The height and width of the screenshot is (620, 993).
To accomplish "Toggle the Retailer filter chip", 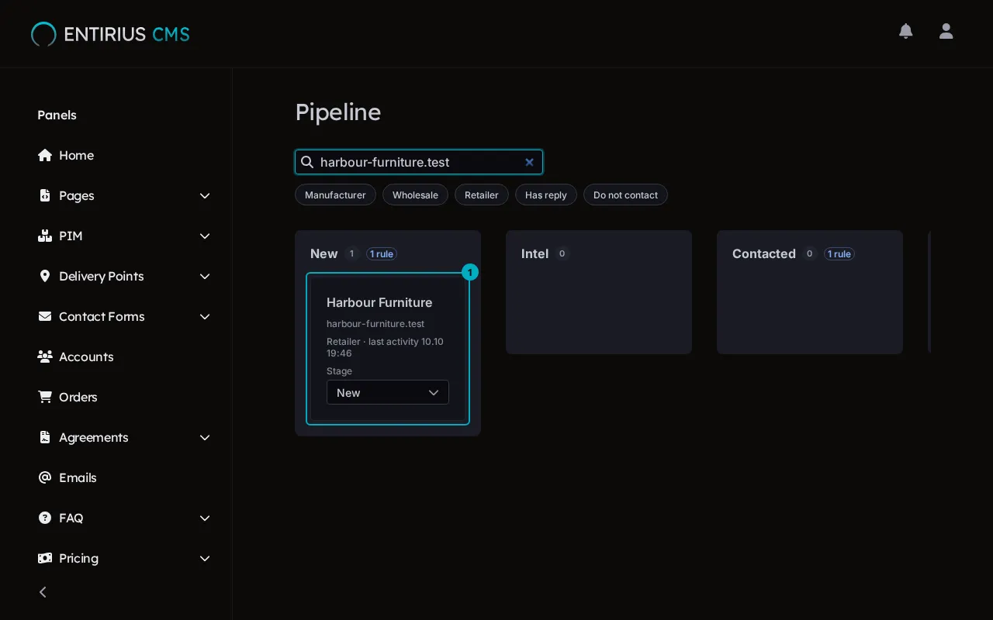I will [x=482, y=195].
